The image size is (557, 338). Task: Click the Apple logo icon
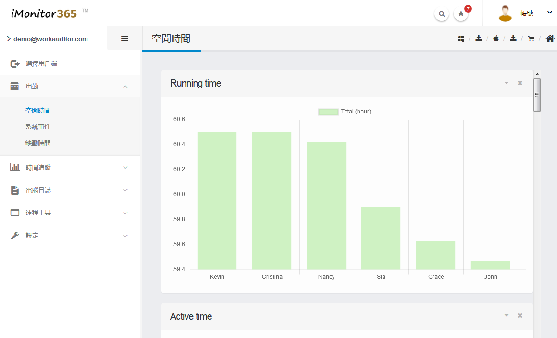[x=496, y=38]
